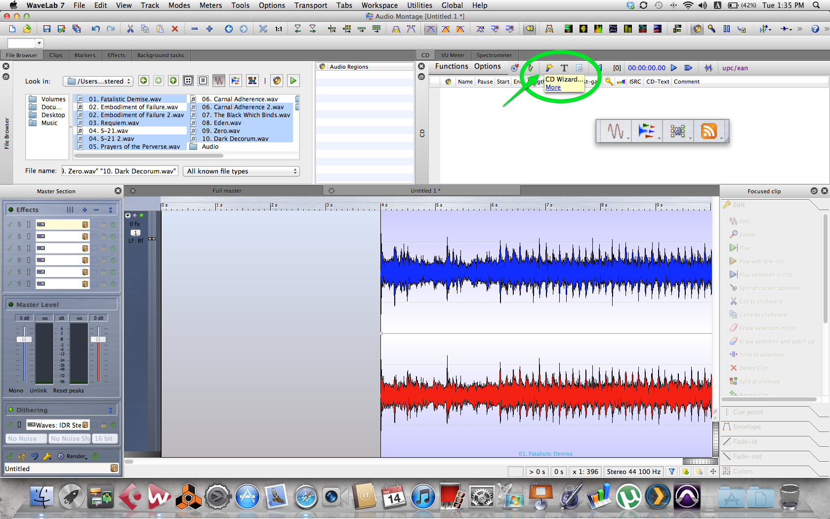This screenshot has height=519, width=830.
Task: Click the CD Wizard wand icon
Action: [x=549, y=68]
